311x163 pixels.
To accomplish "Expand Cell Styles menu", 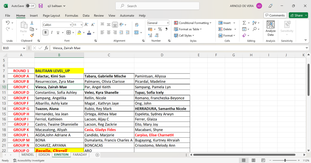I will (184, 35).
